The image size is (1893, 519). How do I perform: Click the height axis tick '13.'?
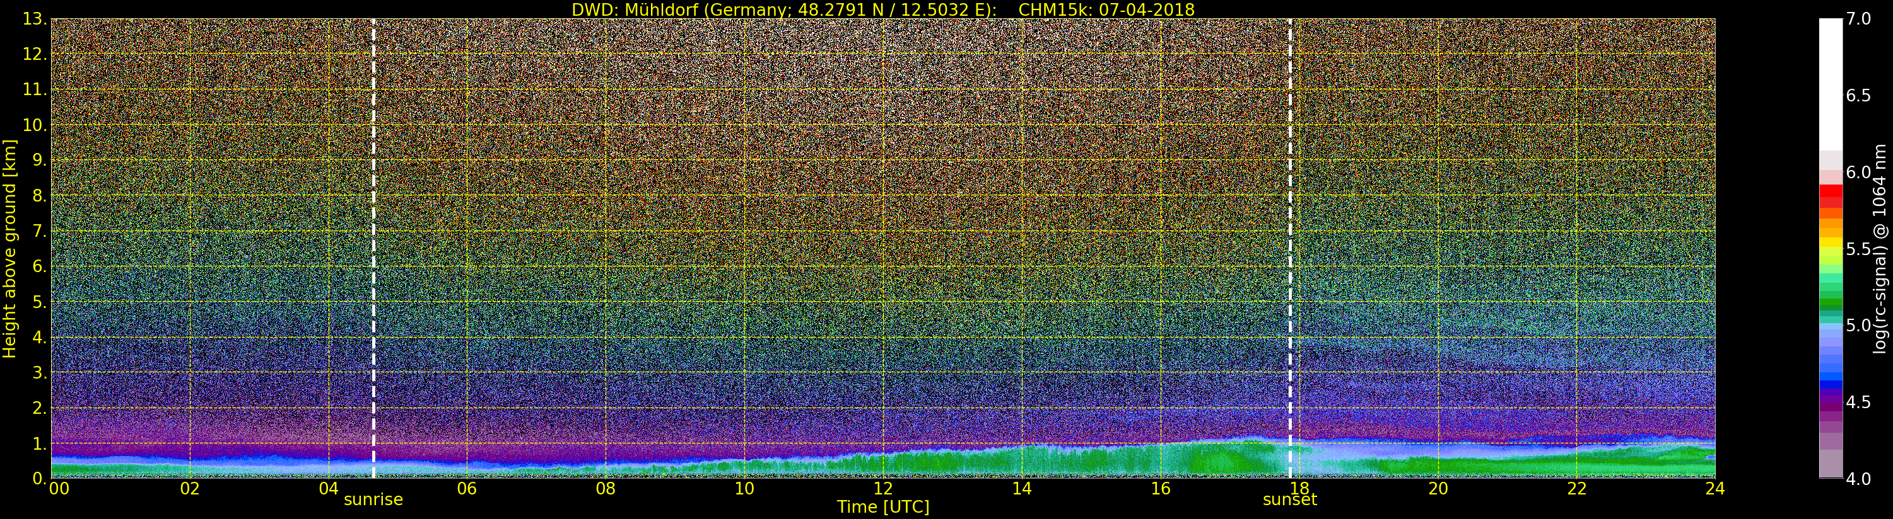[x=35, y=19]
